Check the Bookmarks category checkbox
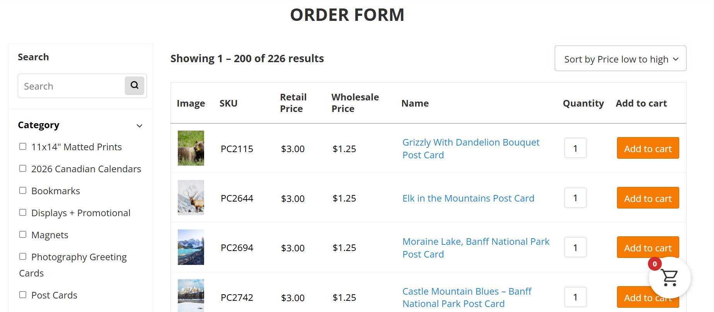 [23, 190]
